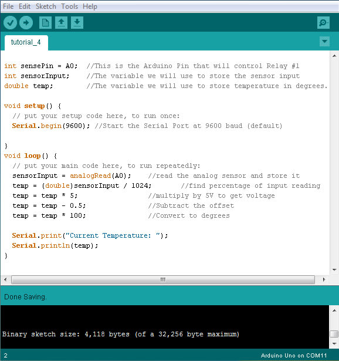Click the '(double)sensorInput / 1024;' expression

tap(96, 185)
